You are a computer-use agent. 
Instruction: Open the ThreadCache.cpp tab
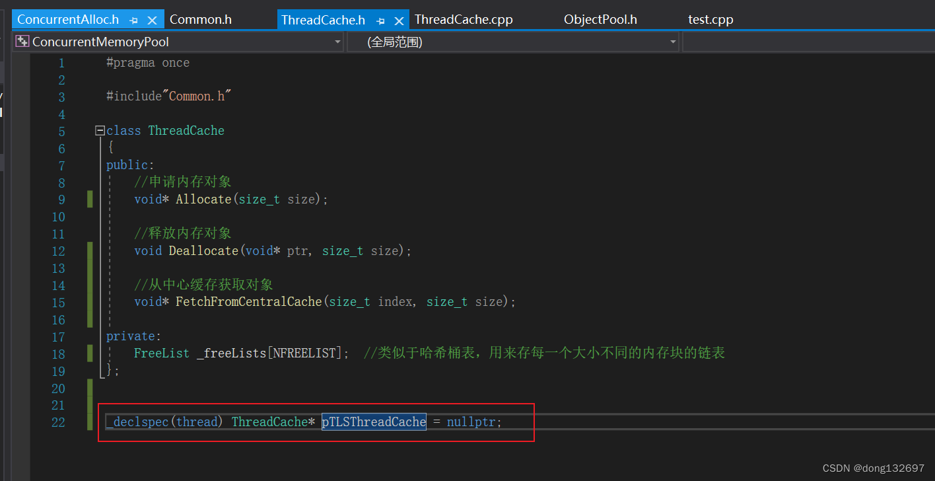464,19
